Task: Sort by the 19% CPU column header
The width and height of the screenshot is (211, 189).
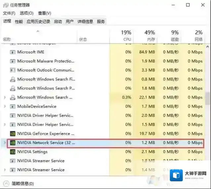Action: (121, 36)
